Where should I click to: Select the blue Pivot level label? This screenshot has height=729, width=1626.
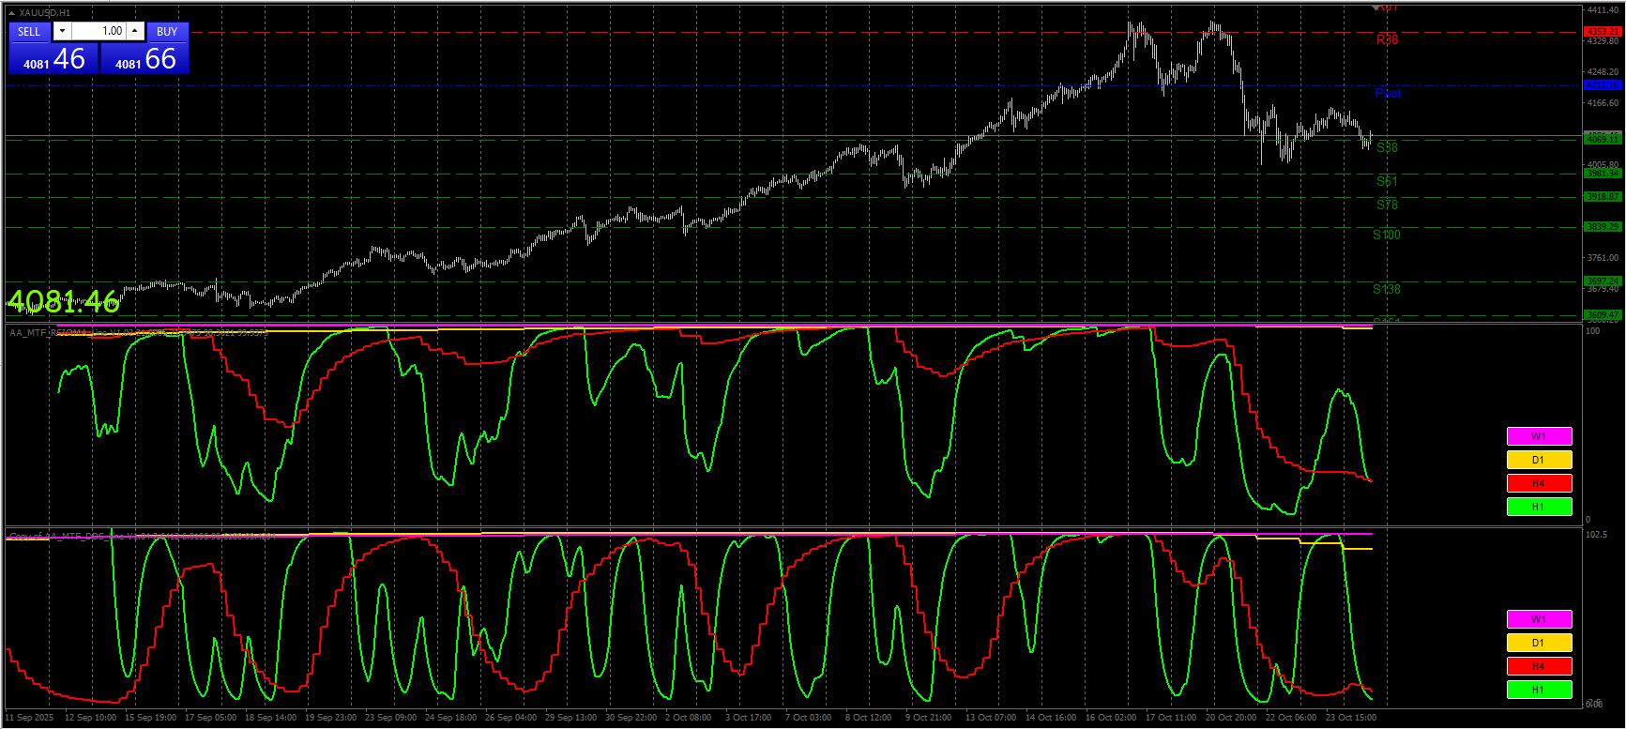[x=1387, y=93]
